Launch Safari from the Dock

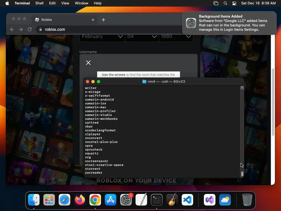click(64, 200)
